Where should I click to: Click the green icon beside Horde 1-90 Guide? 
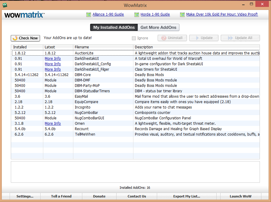pyautogui.click(x=136, y=14)
